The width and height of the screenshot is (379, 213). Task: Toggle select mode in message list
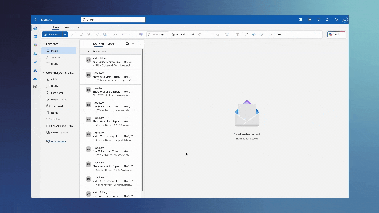pos(127,44)
